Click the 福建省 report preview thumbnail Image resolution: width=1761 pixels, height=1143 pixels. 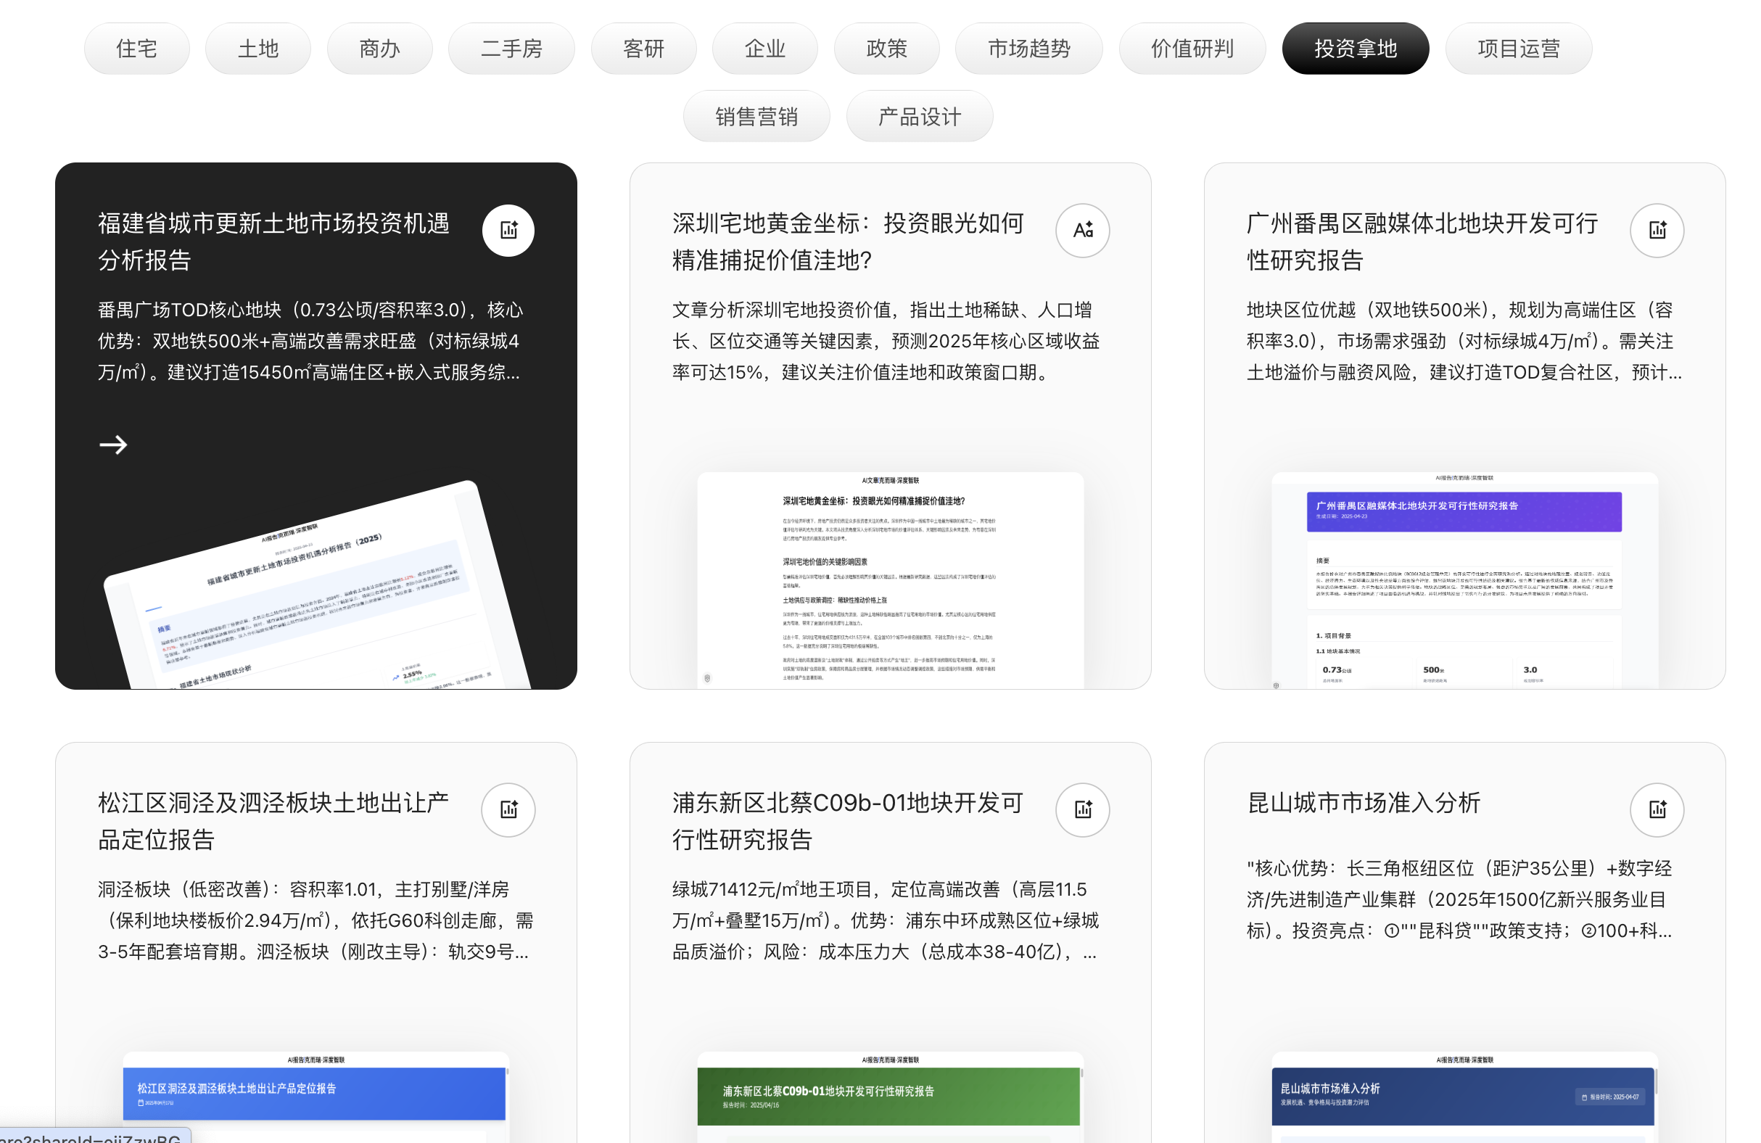tap(317, 585)
